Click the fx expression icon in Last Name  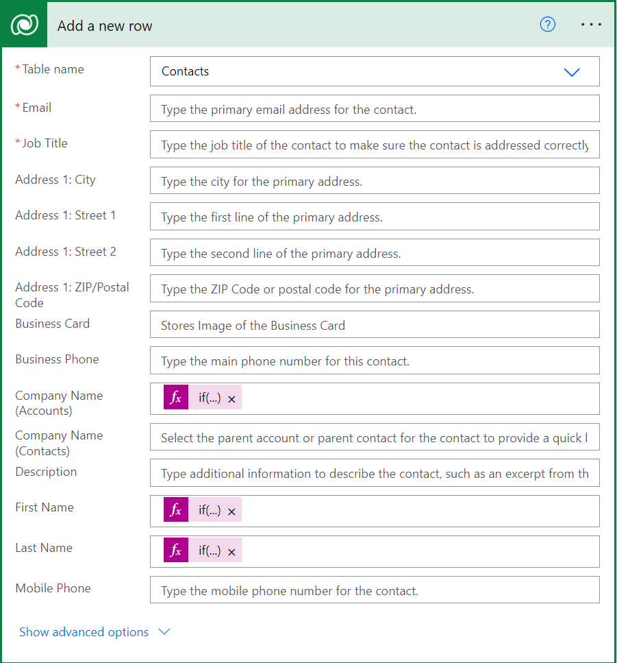tap(175, 551)
